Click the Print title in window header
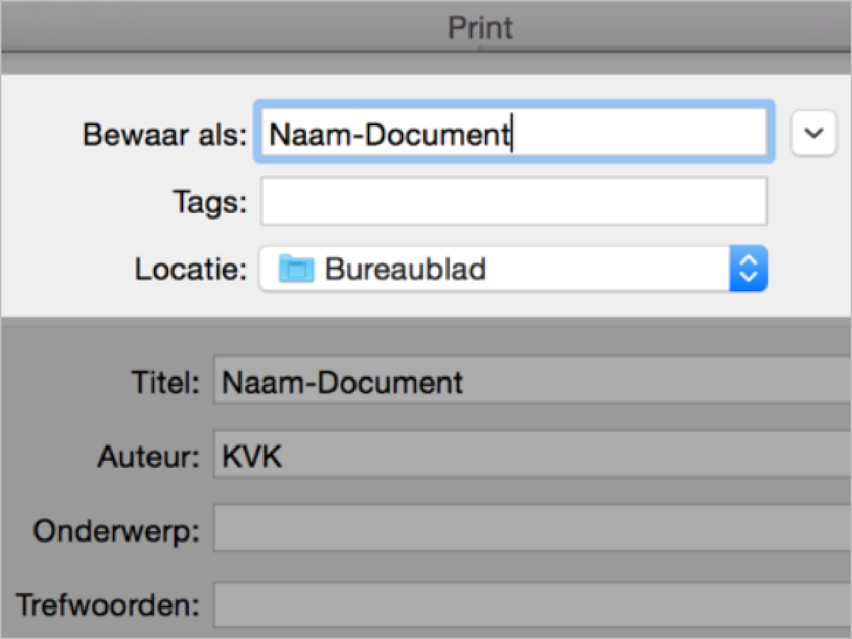Image resolution: width=852 pixels, height=639 pixels. coord(480,28)
